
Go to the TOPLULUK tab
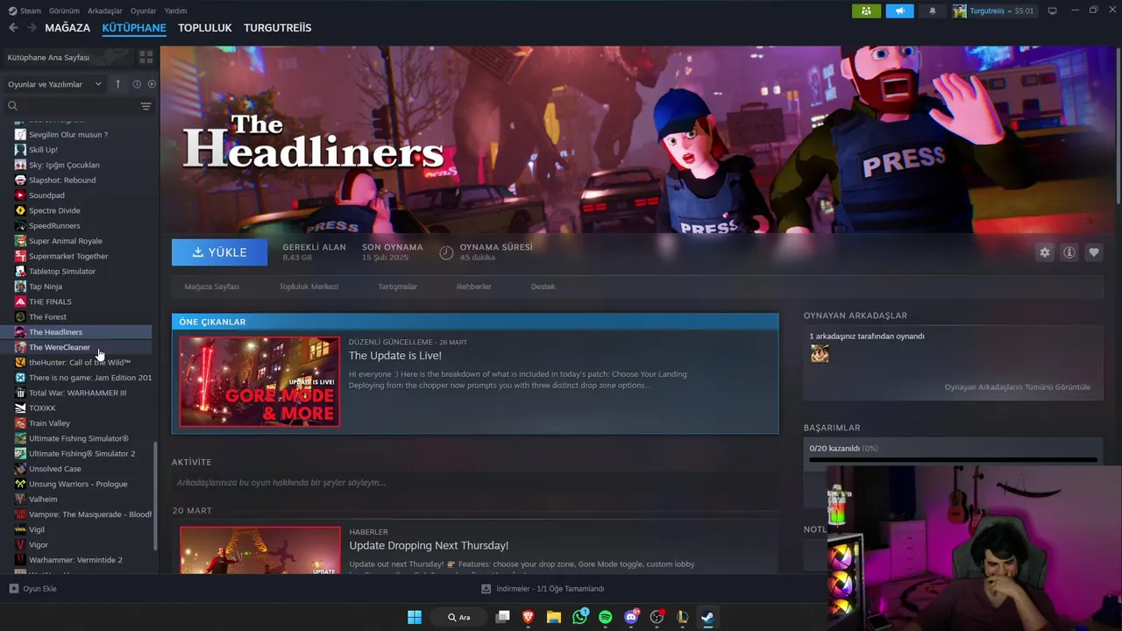point(205,27)
